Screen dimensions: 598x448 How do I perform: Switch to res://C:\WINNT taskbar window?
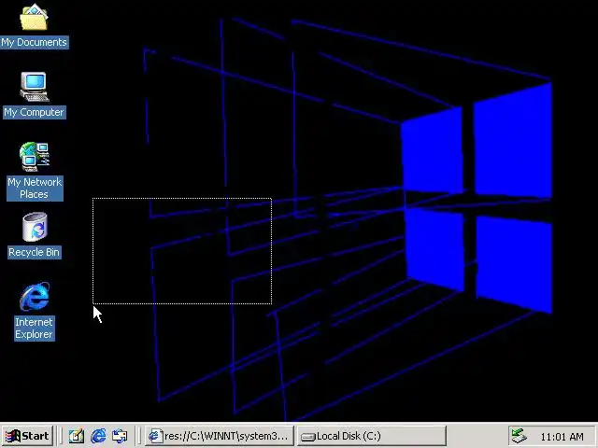(x=220, y=436)
